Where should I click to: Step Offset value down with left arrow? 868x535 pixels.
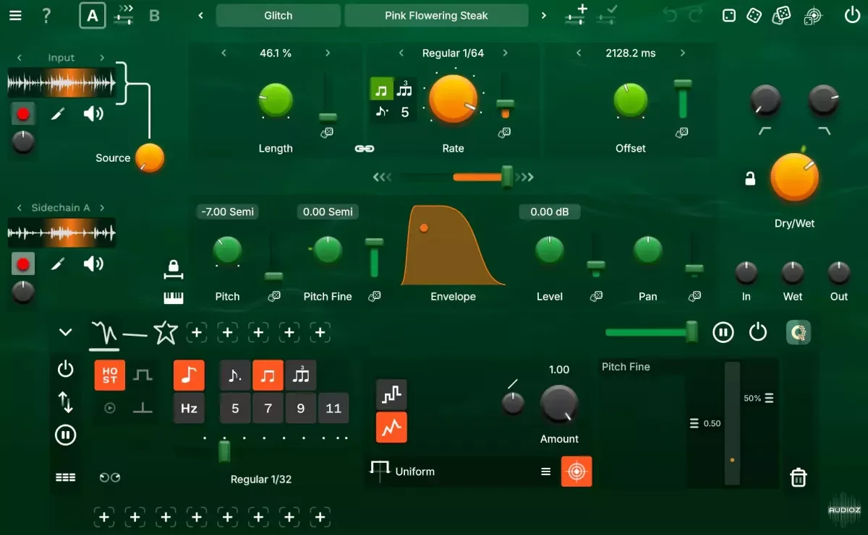[x=579, y=53]
